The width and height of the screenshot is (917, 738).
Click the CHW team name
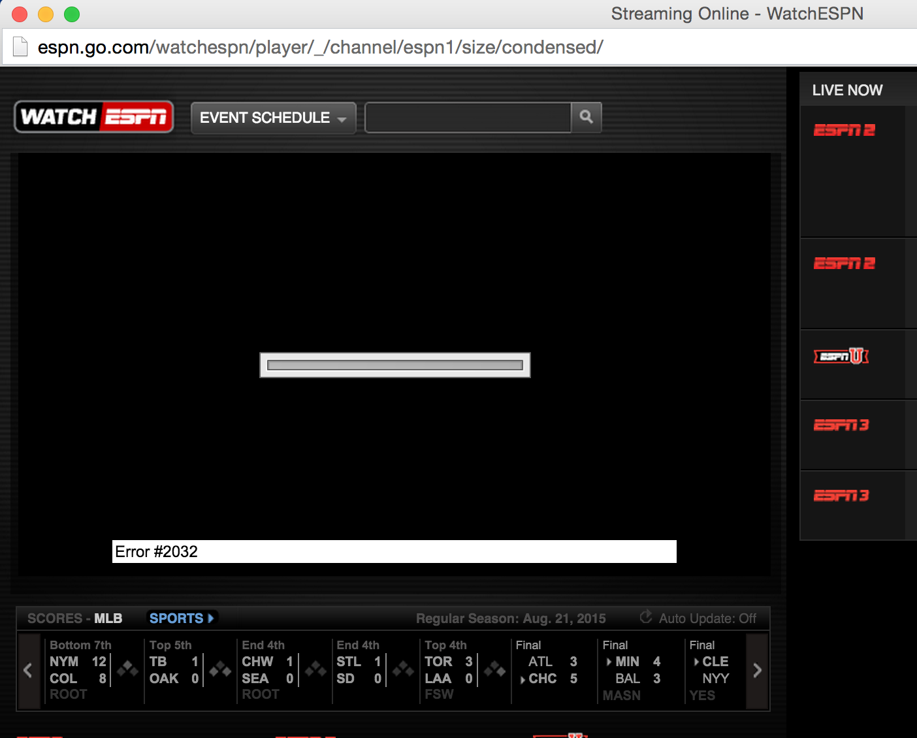(257, 662)
